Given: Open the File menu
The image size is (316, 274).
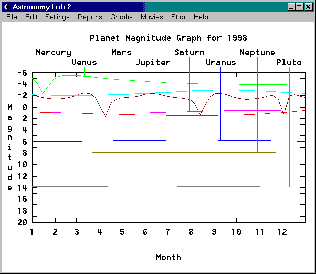Looking at the screenshot, I should coord(12,17).
